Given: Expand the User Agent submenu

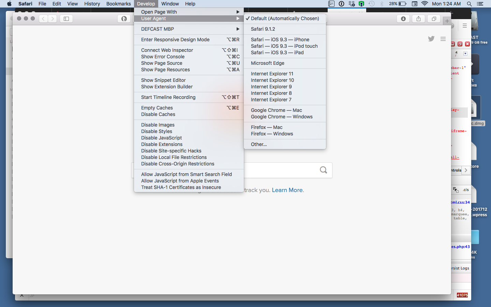Looking at the screenshot, I should [x=189, y=18].
